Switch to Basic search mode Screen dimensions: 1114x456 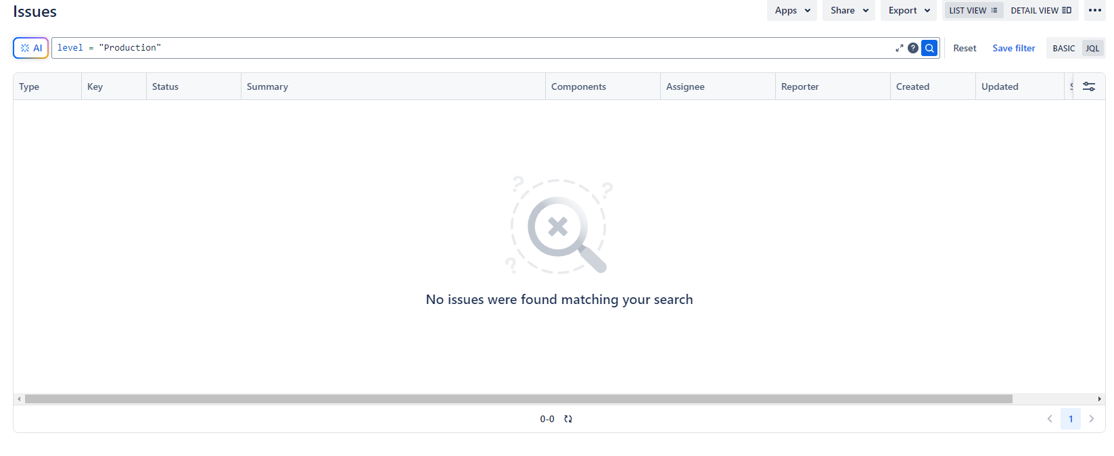coord(1064,49)
